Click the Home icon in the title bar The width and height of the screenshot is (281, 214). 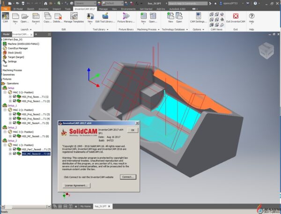pyautogui.click(x=45, y=3)
